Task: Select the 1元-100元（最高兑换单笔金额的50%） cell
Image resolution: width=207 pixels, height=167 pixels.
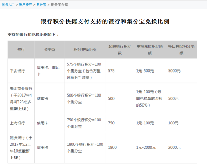Action: coord(150,99)
